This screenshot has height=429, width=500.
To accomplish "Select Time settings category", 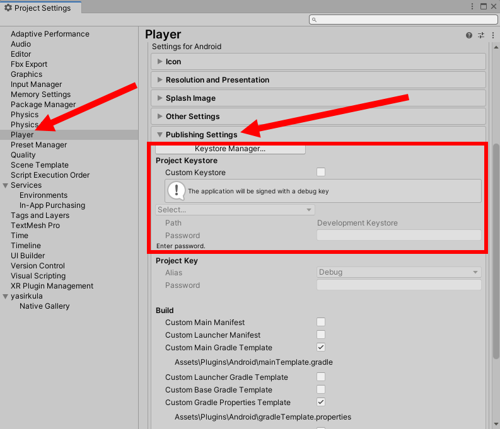I will point(20,236).
